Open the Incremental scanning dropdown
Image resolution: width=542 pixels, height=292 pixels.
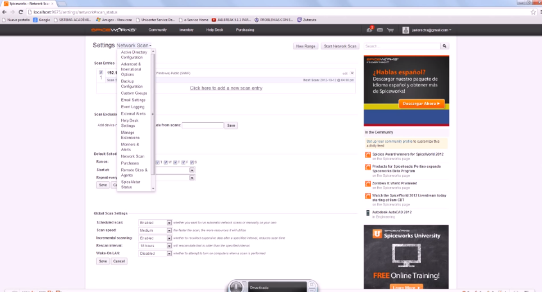coord(155,238)
